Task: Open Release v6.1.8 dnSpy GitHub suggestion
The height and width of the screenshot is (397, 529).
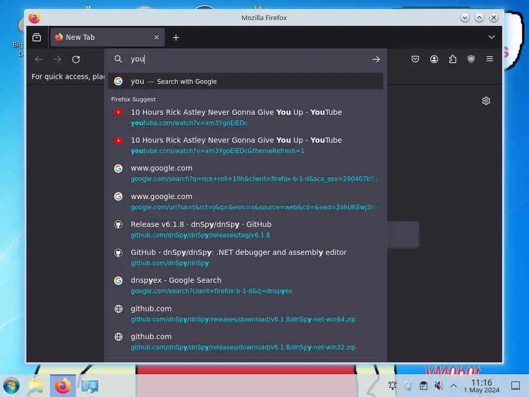Action: (x=245, y=230)
